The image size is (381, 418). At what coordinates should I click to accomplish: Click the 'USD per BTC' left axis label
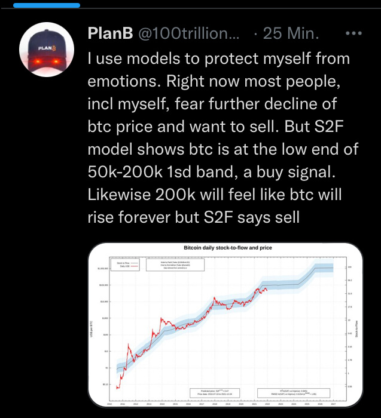coord(92,328)
